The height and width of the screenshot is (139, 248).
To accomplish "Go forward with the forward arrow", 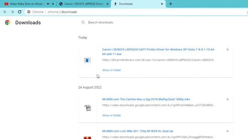I will click(x=12, y=12).
